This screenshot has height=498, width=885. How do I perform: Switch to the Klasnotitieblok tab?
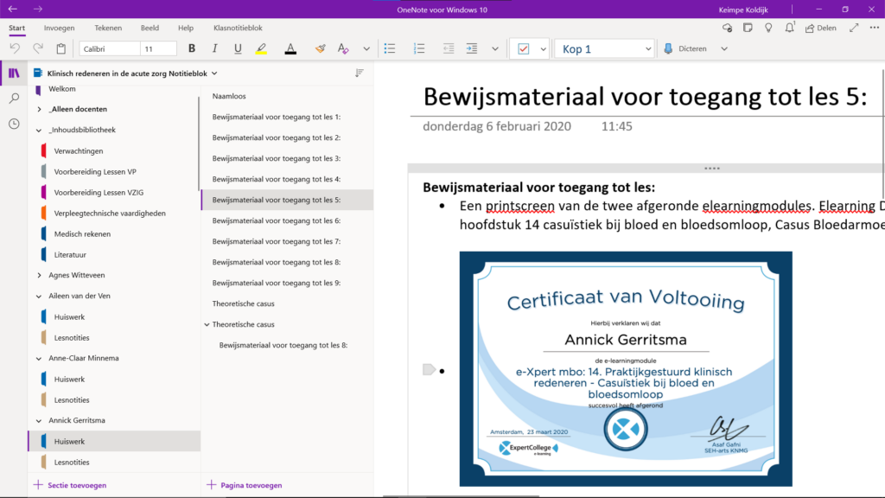pos(238,28)
